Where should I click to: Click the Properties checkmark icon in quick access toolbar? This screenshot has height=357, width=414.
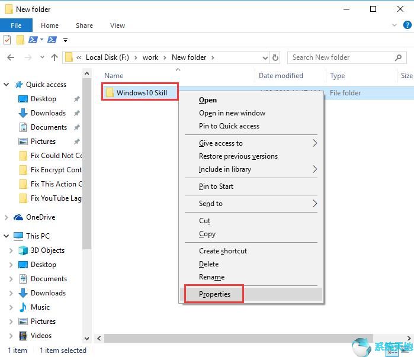7,40
